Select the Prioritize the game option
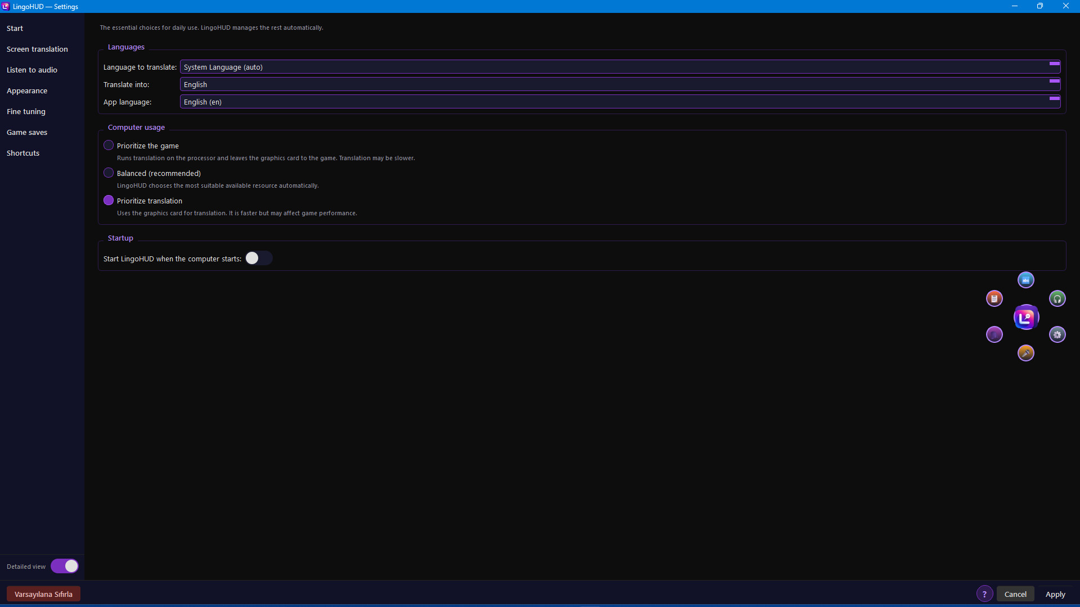Viewport: 1080px width, 607px height. pos(109,145)
